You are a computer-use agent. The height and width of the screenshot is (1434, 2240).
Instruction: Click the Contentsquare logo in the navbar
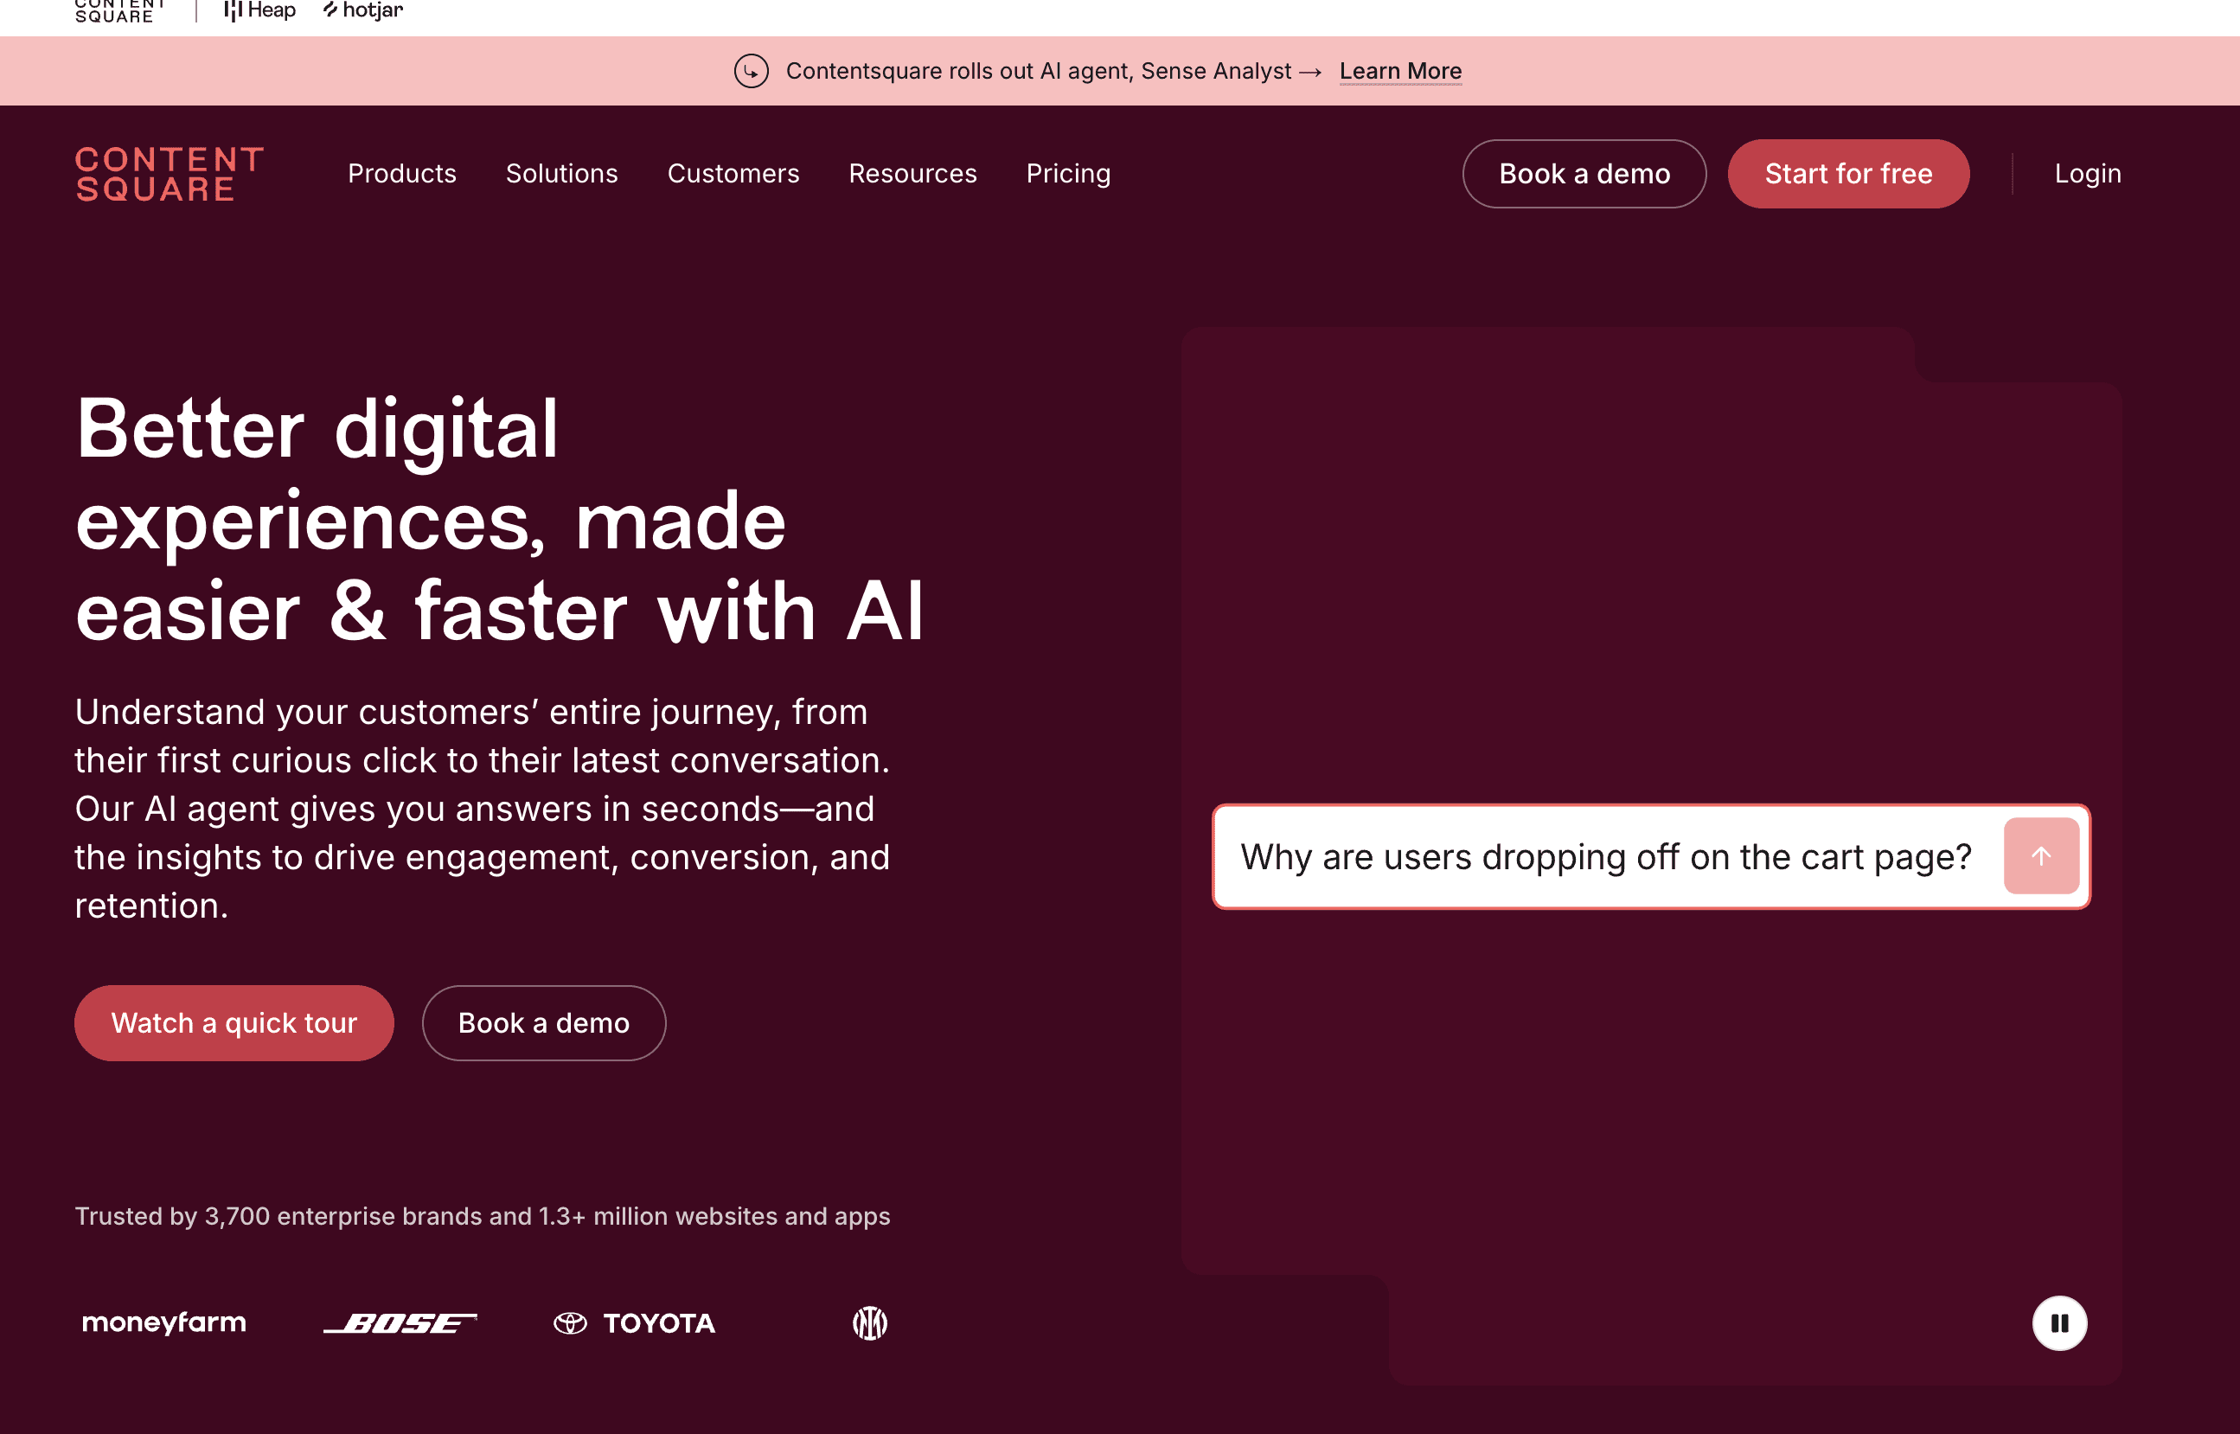click(170, 174)
